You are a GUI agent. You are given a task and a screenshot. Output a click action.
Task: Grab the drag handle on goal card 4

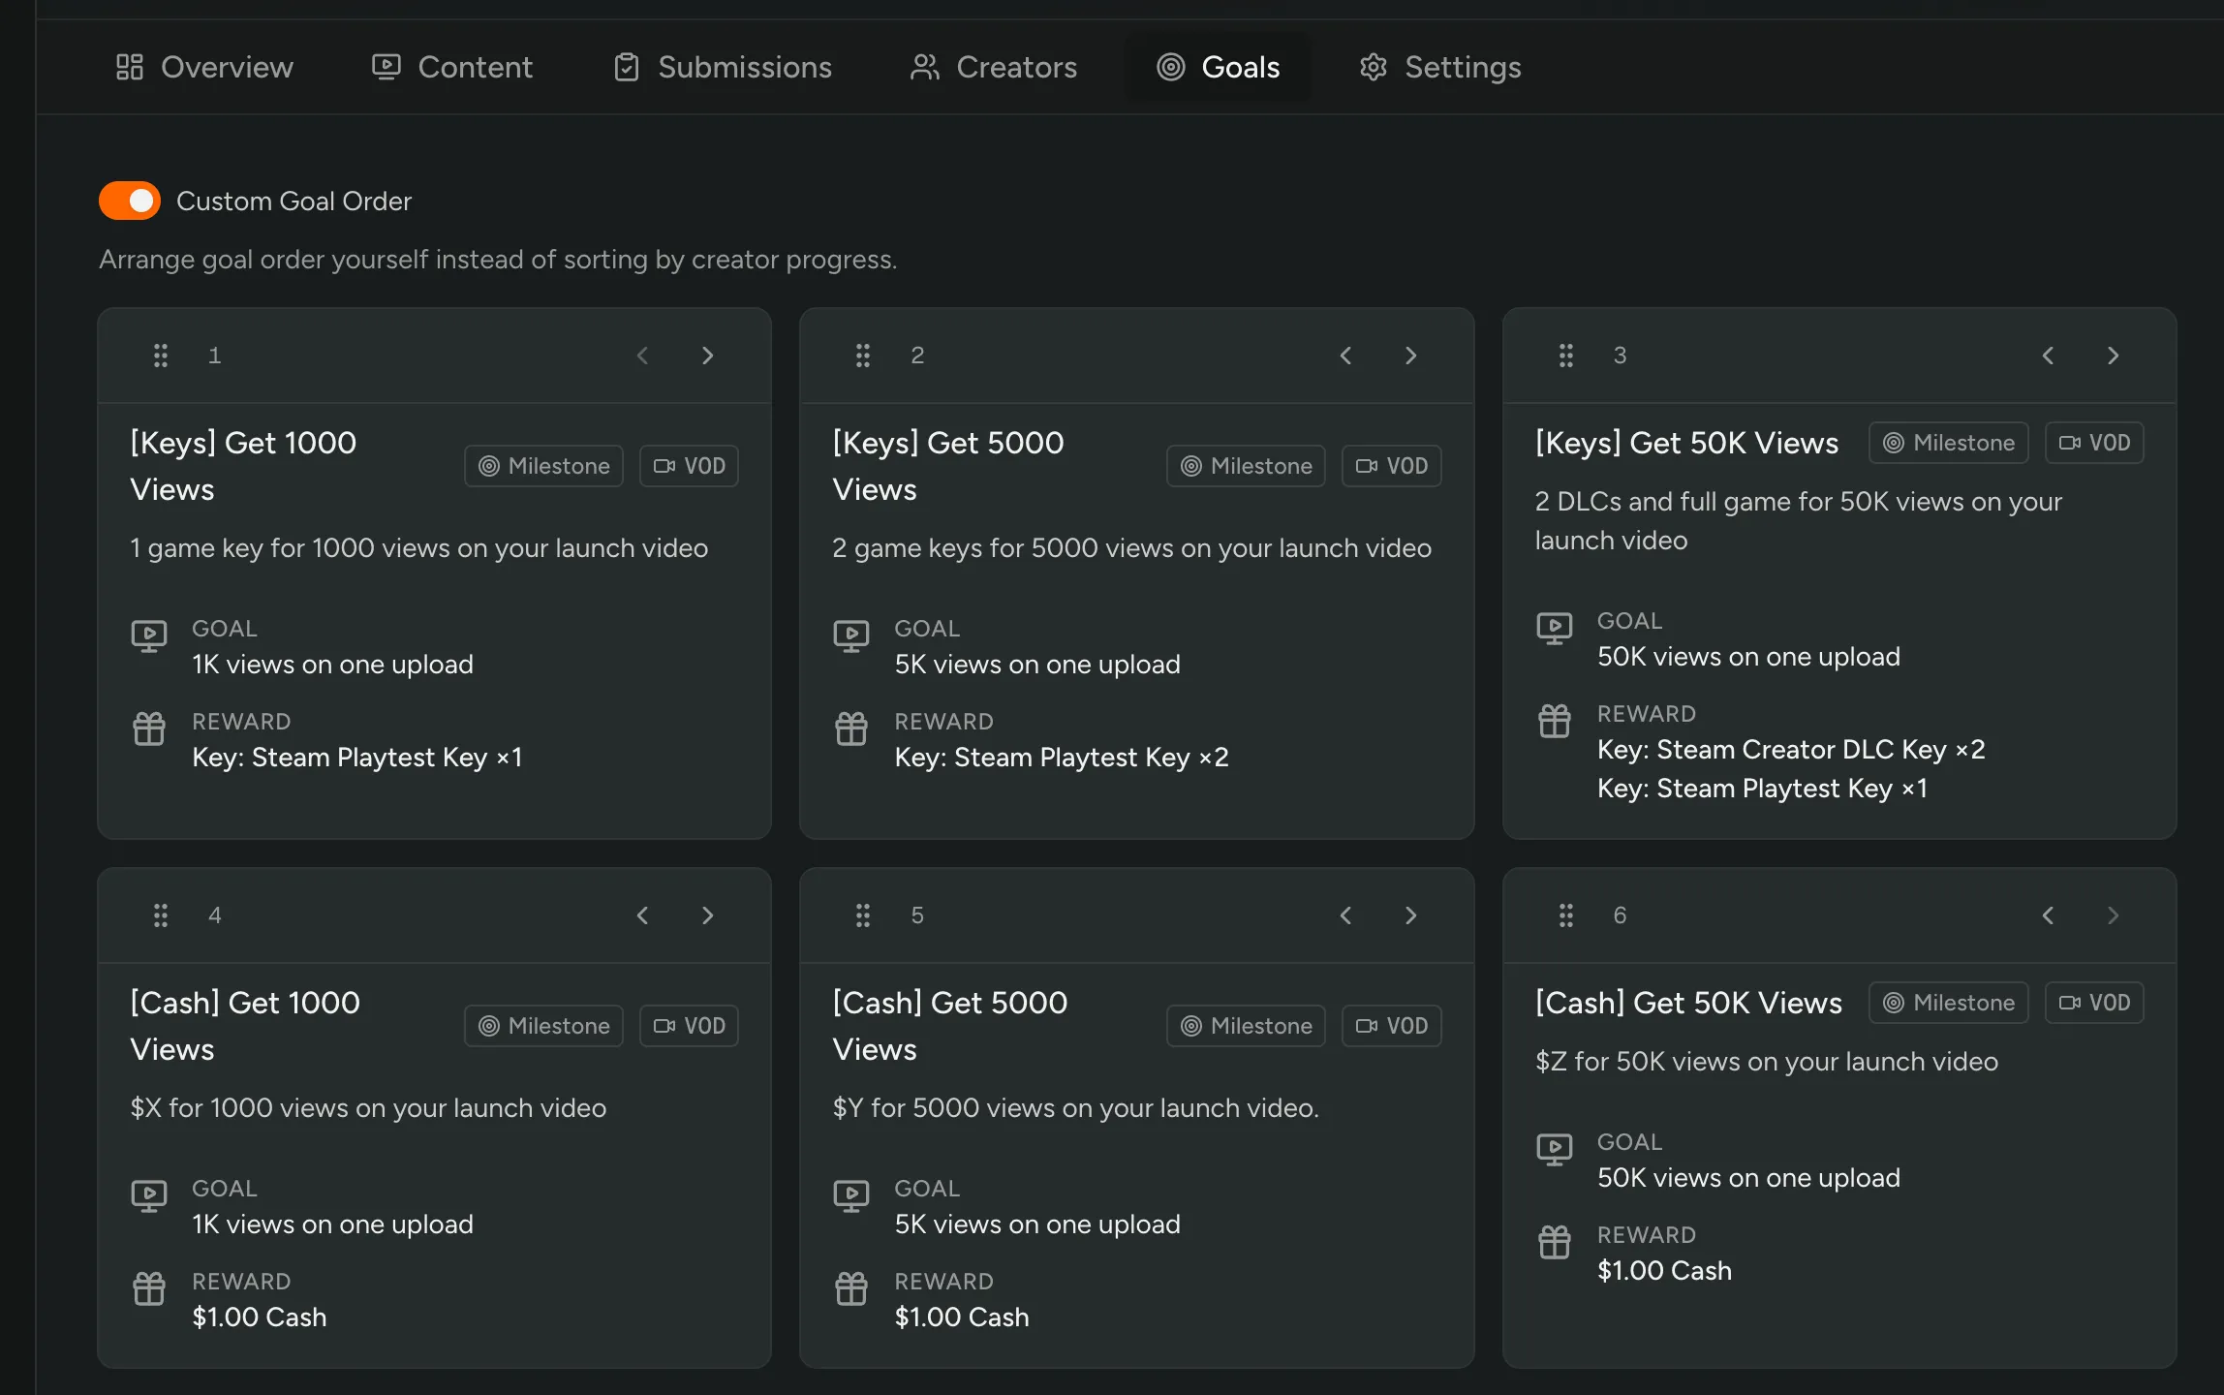pos(161,915)
